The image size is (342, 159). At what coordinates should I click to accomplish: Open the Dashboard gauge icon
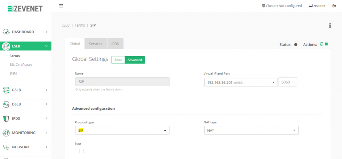(x=6, y=32)
